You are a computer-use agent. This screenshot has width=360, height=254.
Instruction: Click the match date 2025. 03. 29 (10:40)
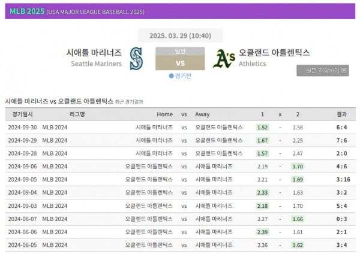coord(180,35)
